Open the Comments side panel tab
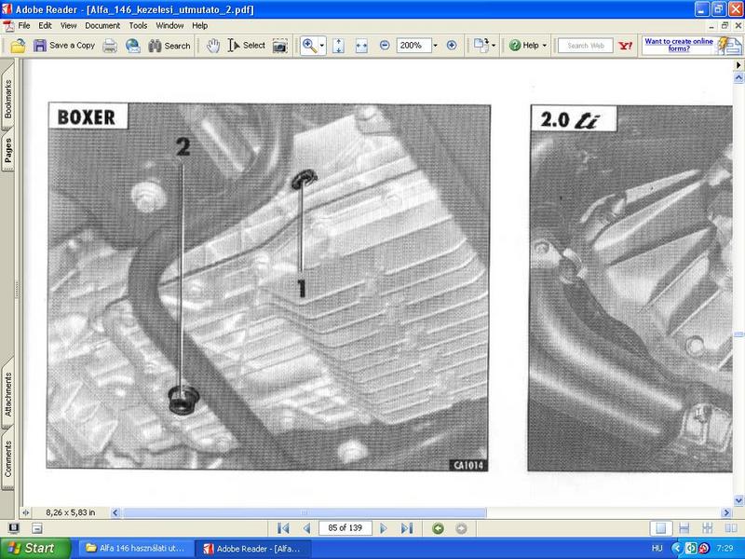 [7, 458]
